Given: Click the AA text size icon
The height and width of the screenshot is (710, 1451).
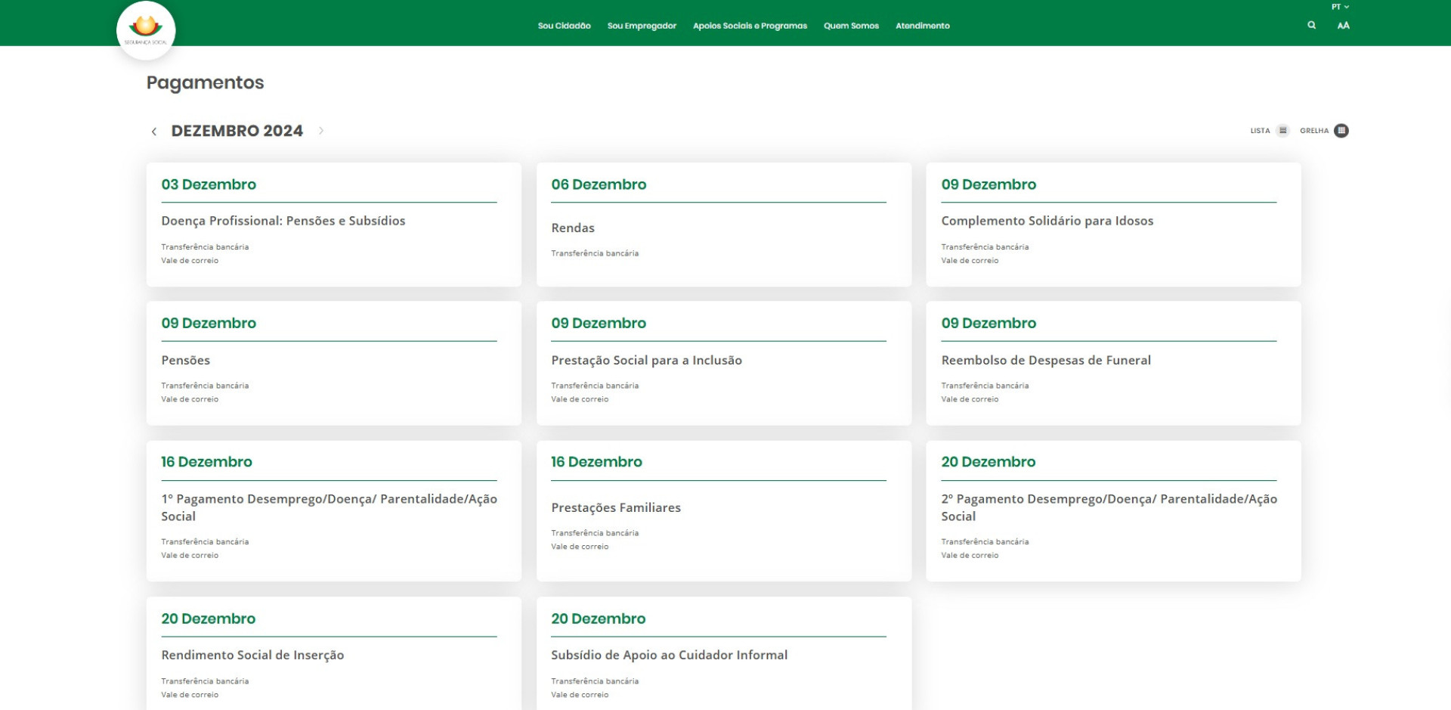Looking at the screenshot, I should coord(1343,26).
